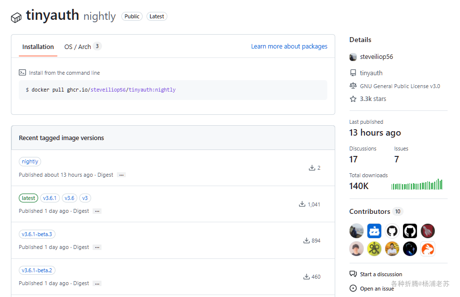Click the star icon beside 3.3k stars
Screen dimensions: 460x297
[x=353, y=99]
